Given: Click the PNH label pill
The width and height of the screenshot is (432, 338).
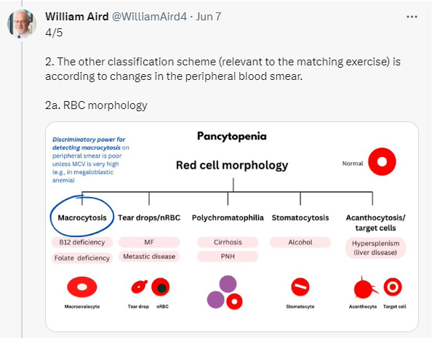Looking at the screenshot, I should [x=228, y=257].
